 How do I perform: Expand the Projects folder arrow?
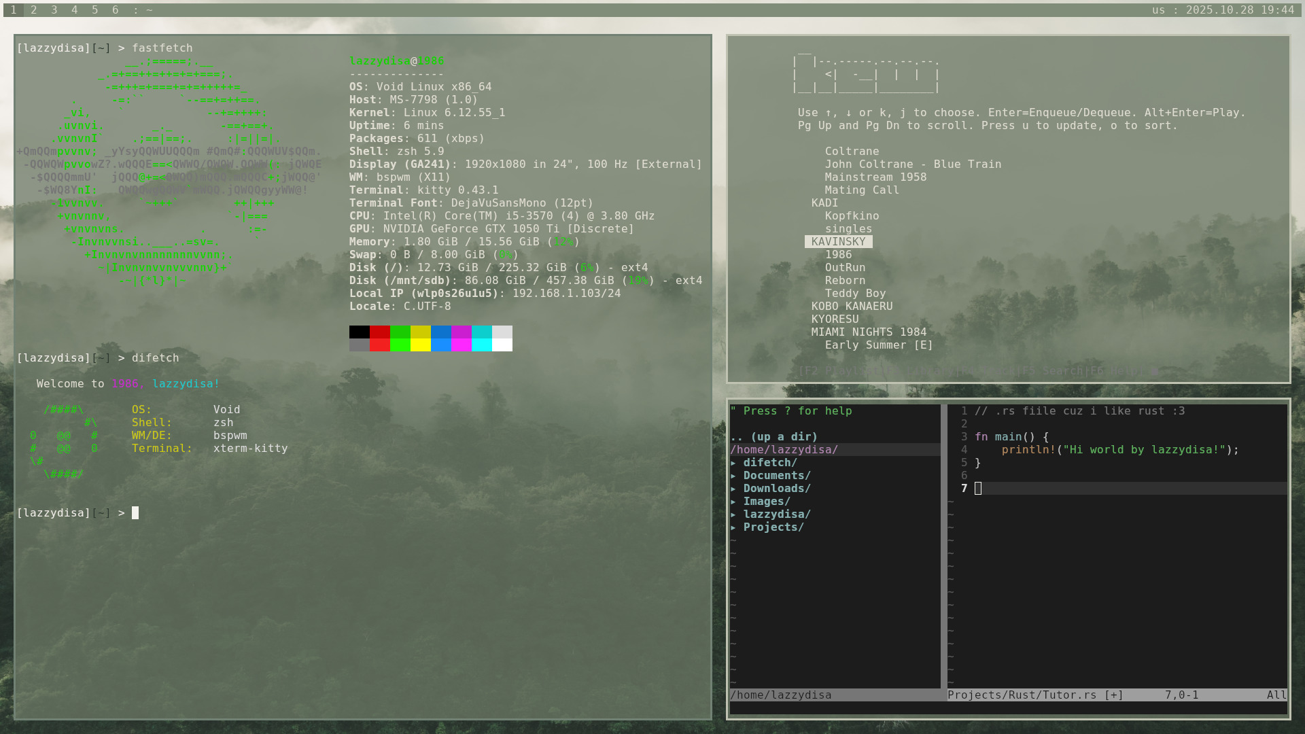click(733, 527)
